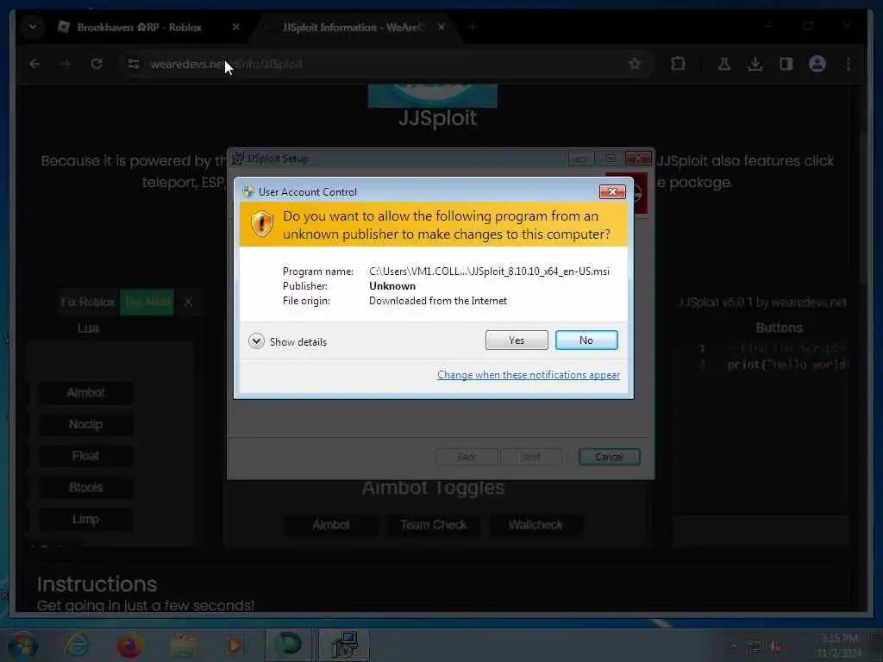Open Chrome three-dot menu

point(849,64)
